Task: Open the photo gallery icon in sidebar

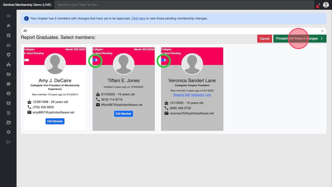Action: [9, 122]
